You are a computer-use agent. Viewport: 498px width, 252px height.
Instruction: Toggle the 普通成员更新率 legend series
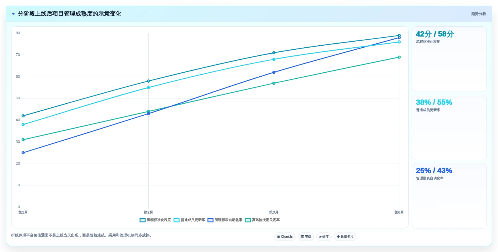(x=189, y=220)
